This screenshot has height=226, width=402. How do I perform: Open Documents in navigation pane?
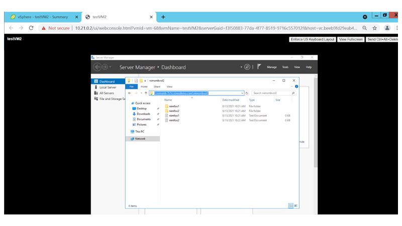142,120
